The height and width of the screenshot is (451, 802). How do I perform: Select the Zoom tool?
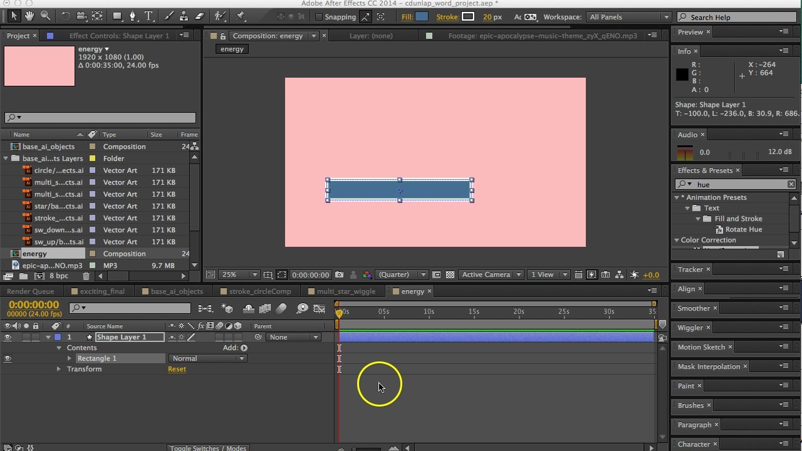pos(44,16)
